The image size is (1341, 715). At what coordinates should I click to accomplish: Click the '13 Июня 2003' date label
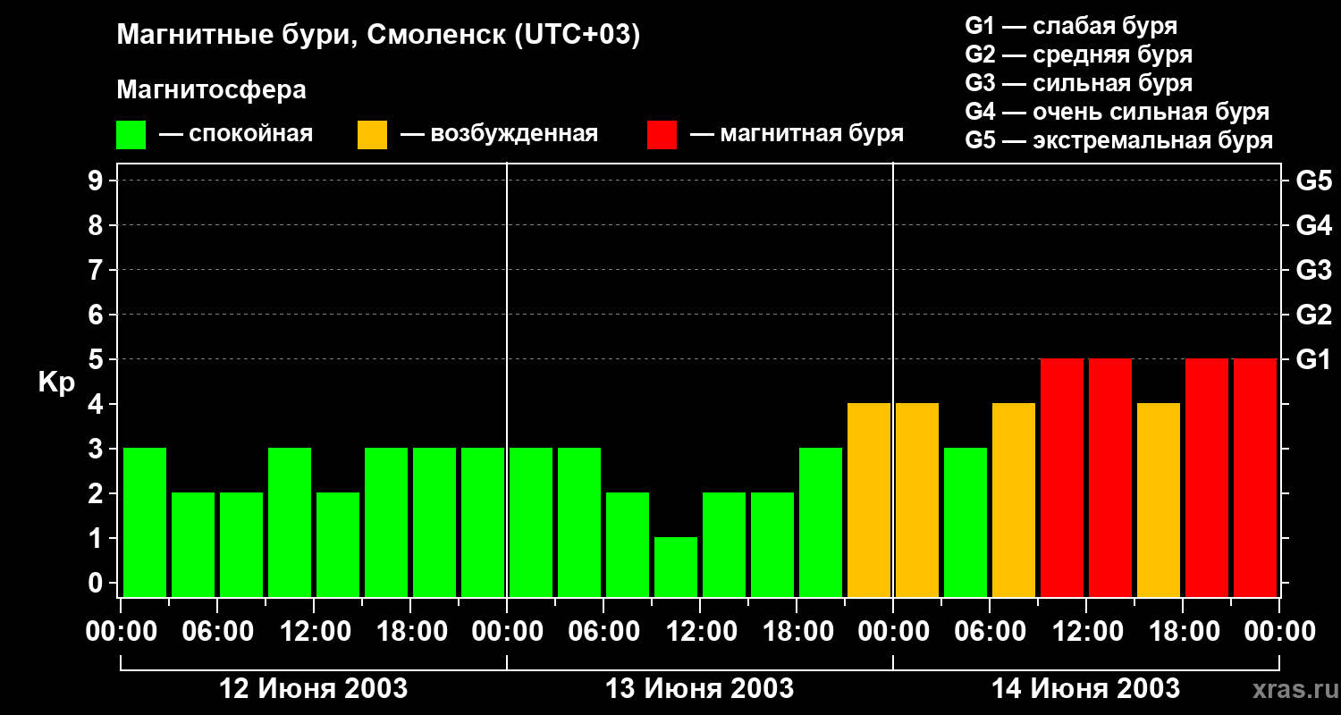(699, 689)
